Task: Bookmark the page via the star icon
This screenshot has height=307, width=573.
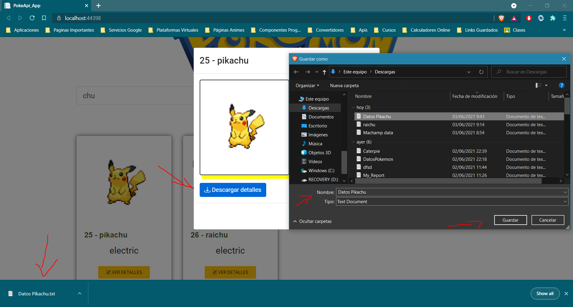Action: click(x=44, y=18)
